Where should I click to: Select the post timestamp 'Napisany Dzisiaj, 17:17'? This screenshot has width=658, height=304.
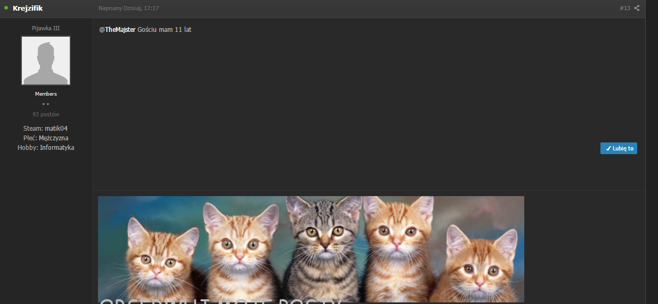point(129,9)
